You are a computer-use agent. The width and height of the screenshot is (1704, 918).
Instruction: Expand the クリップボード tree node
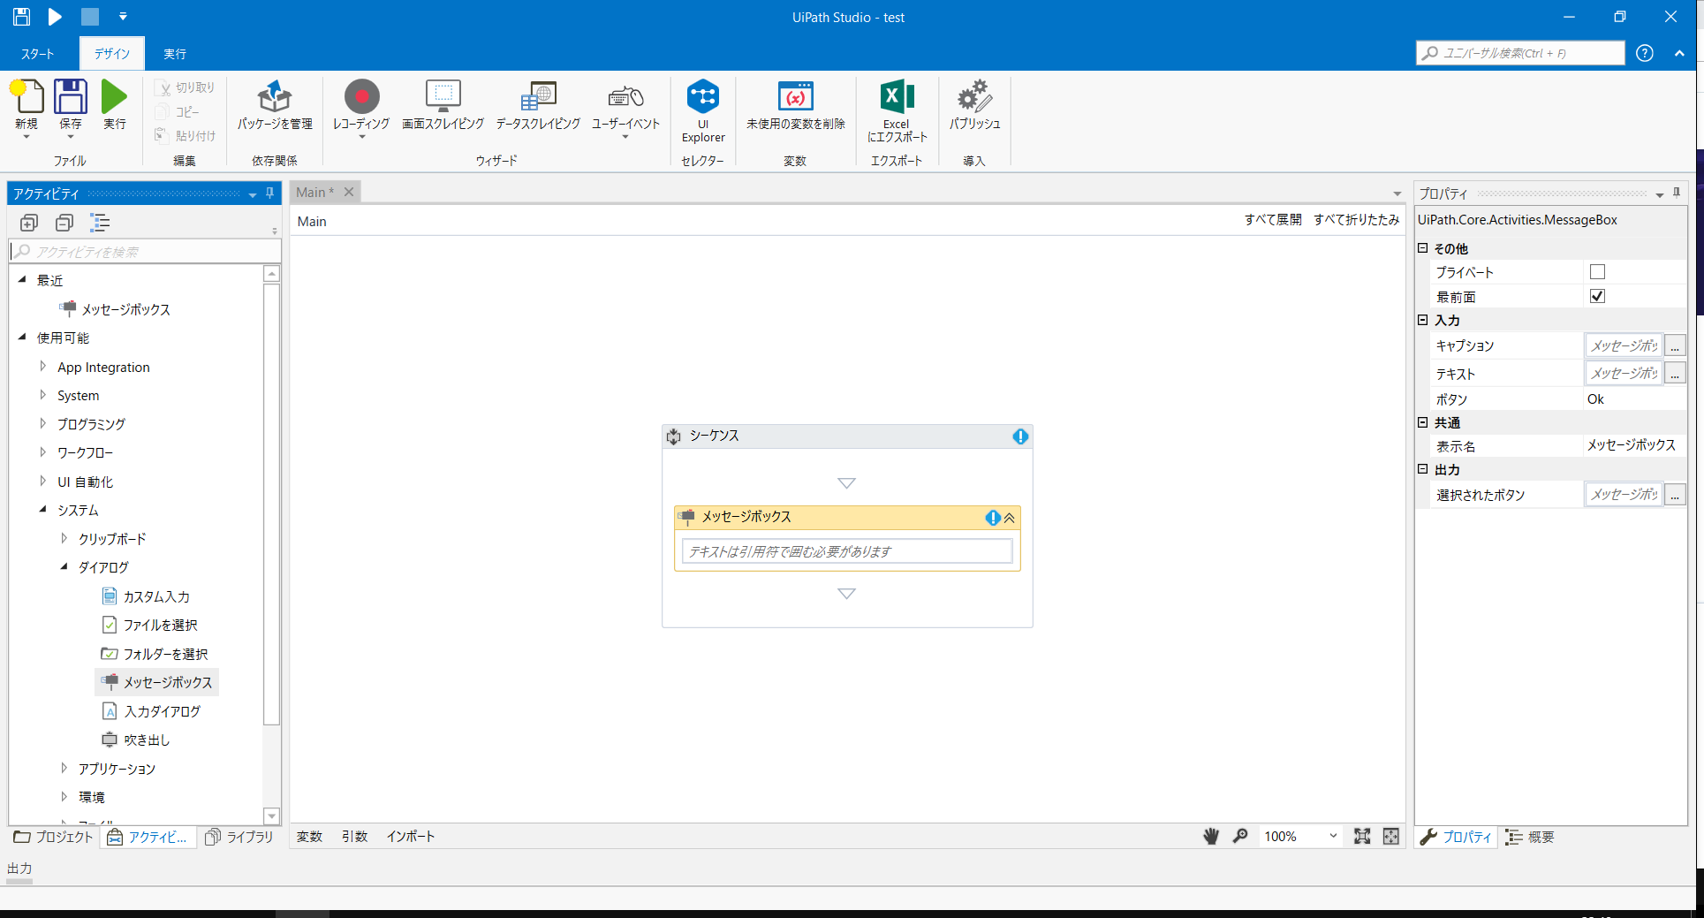click(x=64, y=537)
